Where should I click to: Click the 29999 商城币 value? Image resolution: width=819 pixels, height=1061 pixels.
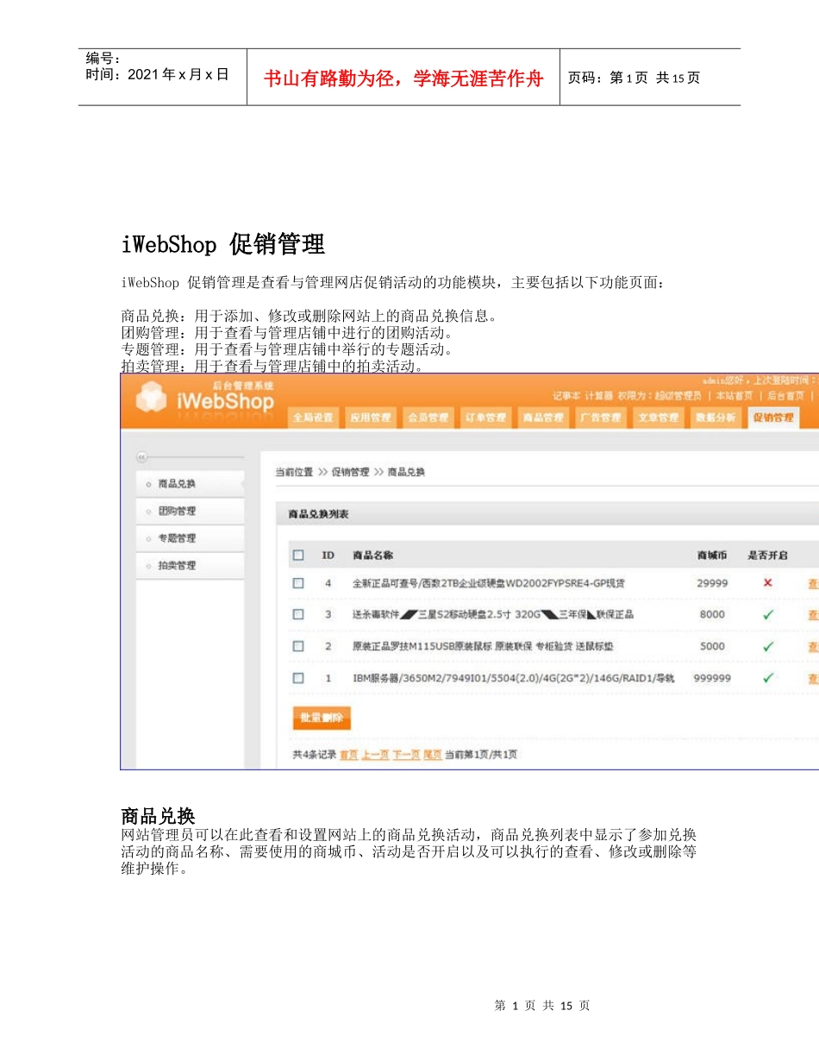[712, 583]
